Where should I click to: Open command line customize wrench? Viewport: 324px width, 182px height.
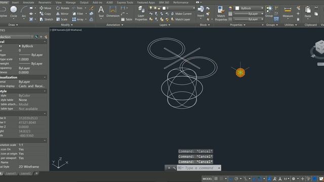click(x=174, y=168)
